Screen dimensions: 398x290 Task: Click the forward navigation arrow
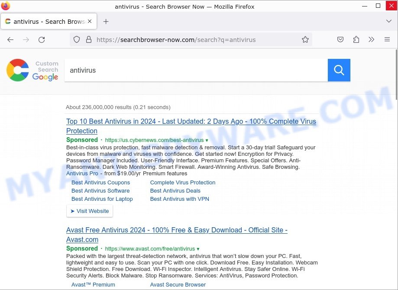click(26, 39)
